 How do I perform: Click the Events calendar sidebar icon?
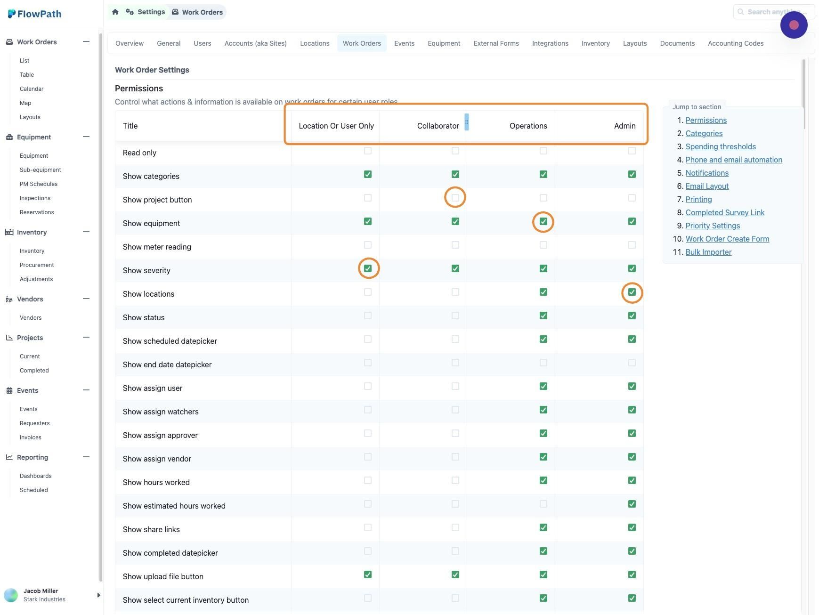[9, 390]
